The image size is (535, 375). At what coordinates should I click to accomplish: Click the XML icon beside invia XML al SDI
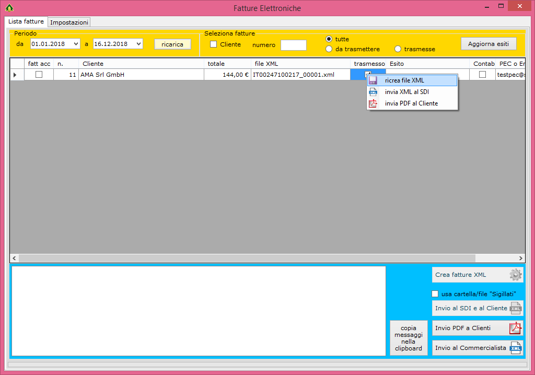373,92
